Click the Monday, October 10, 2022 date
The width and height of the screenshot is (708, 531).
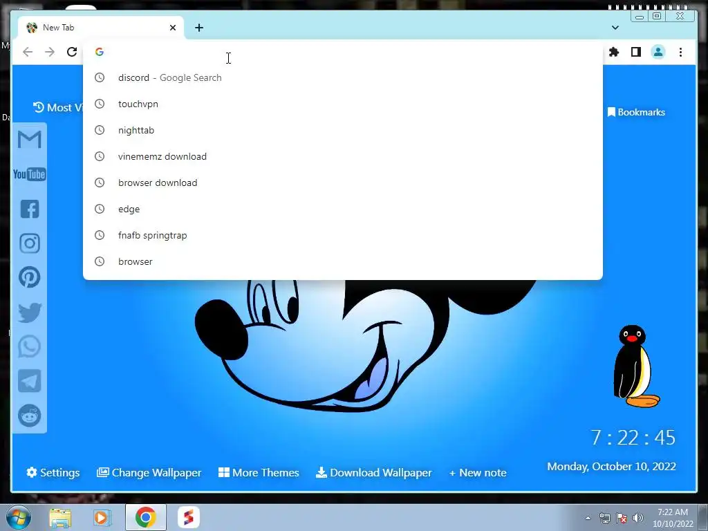click(611, 467)
